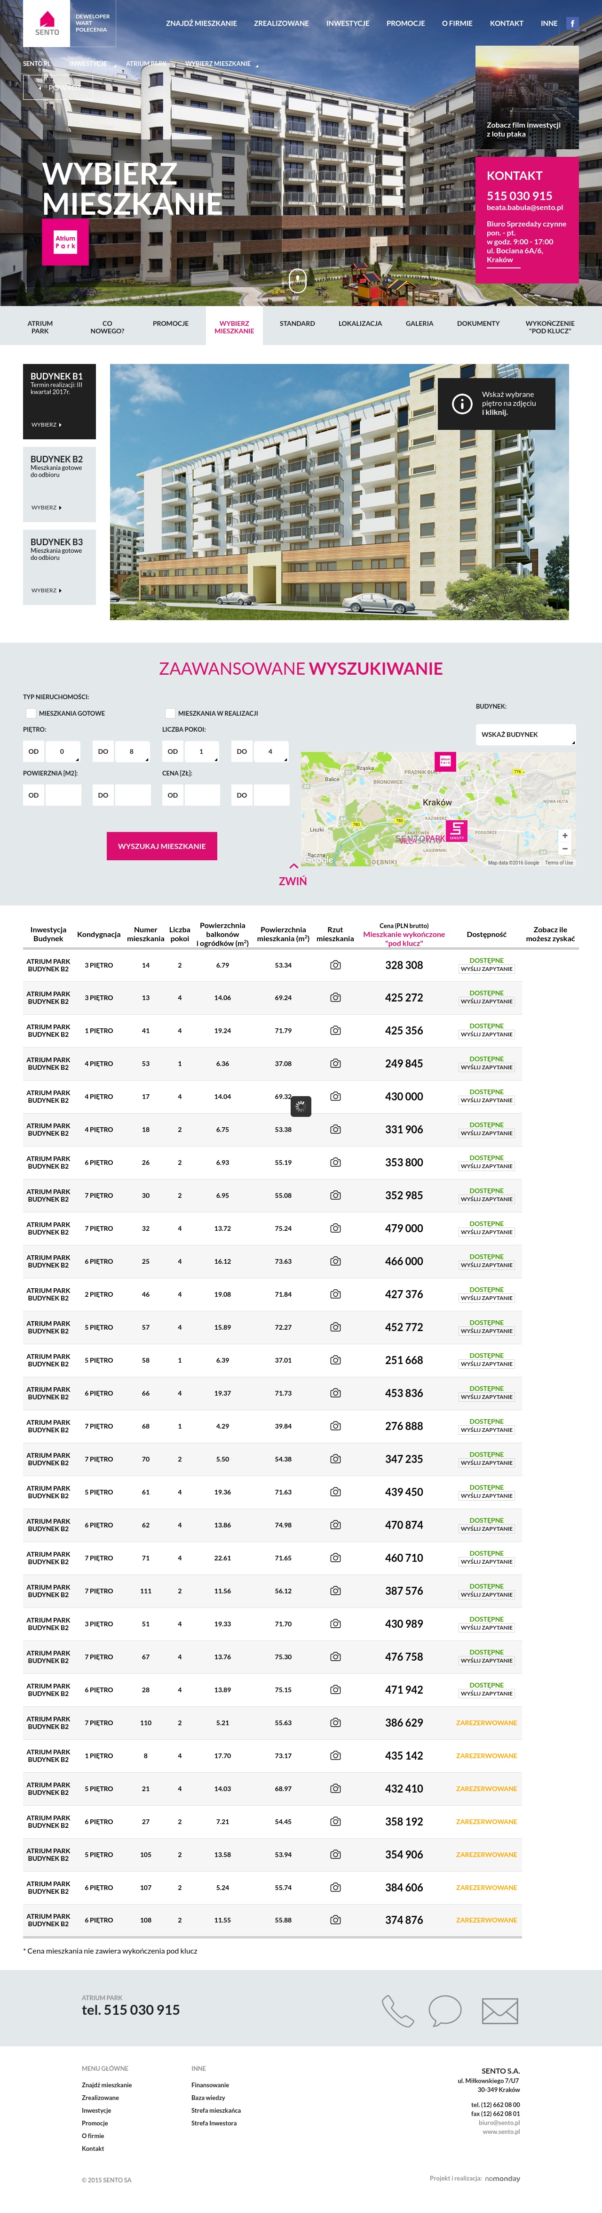Click the chat bubble icon in the footer band
The width and height of the screenshot is (602, 2213).
click(445, 2010)
